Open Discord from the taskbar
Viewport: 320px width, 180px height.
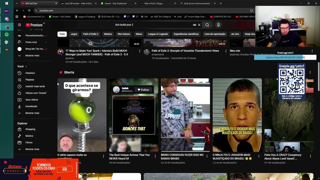(6, 19)
